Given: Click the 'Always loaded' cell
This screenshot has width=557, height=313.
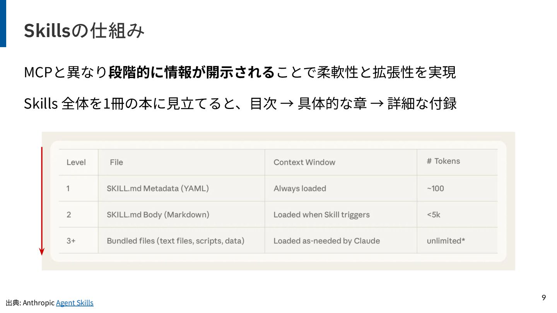Looking at the screenshot, I should click(300, 189).
